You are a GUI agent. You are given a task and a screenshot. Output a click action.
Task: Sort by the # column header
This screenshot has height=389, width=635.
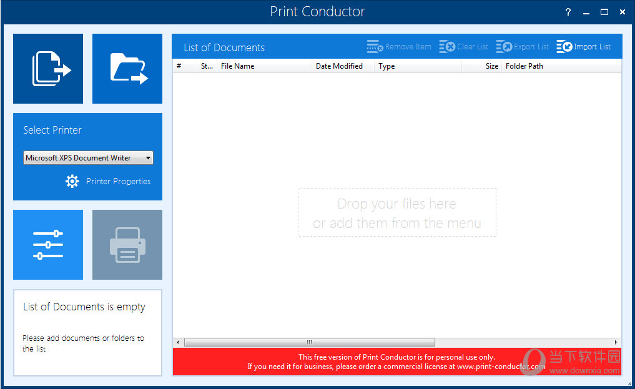coord(185,66)
